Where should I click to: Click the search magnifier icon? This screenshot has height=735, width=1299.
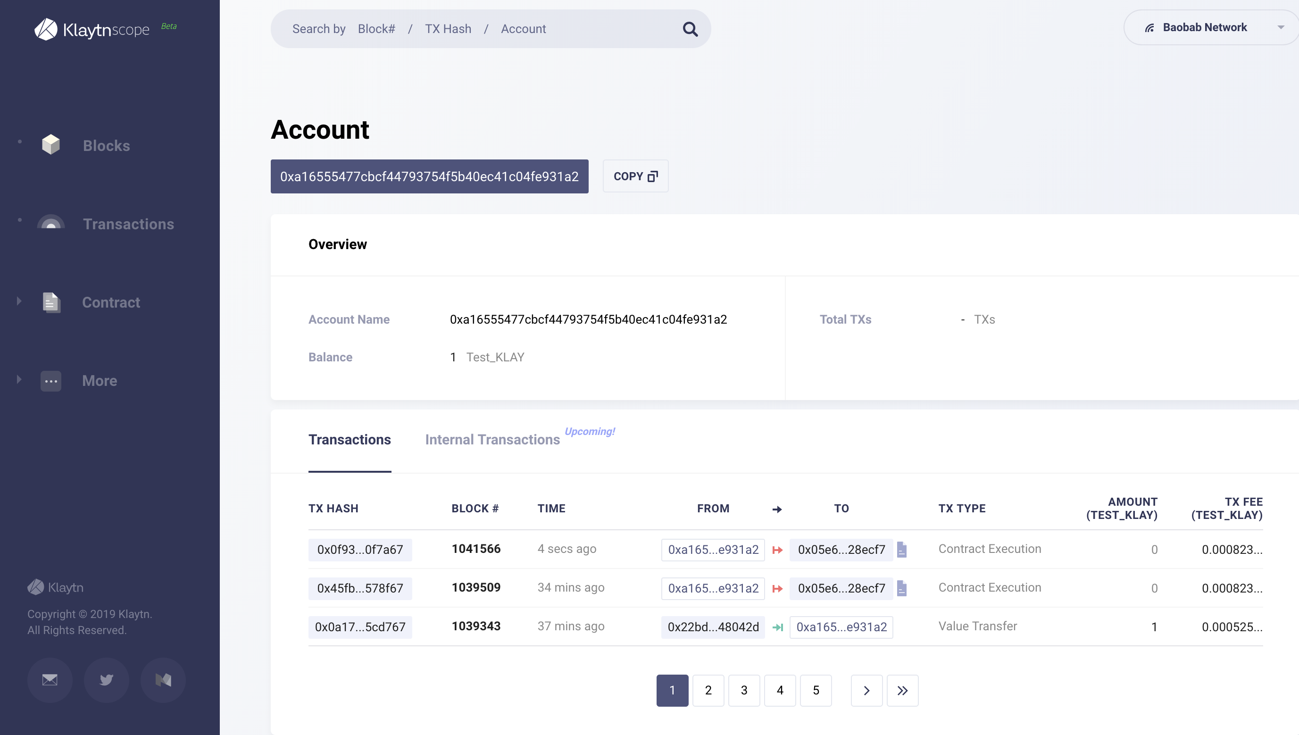tap(690, 29)
